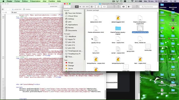Select jquery.min.js file

point(96,39)
